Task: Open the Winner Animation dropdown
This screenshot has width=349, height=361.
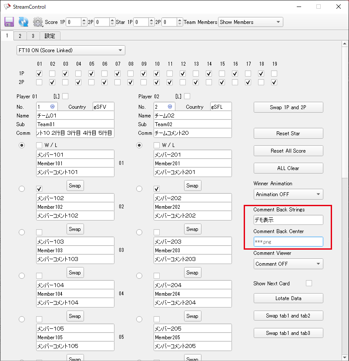Action: 288,194
